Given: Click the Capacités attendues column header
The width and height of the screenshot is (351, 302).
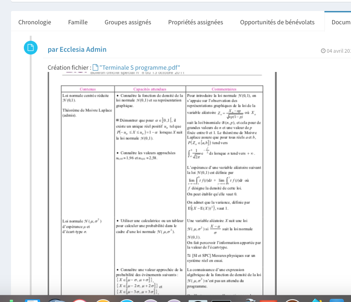Looking at the screenshot, I should tap(150, 89).
